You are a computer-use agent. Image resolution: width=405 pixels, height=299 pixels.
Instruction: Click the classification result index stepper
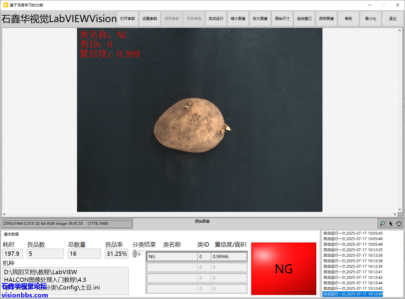(x=134, y=254)
